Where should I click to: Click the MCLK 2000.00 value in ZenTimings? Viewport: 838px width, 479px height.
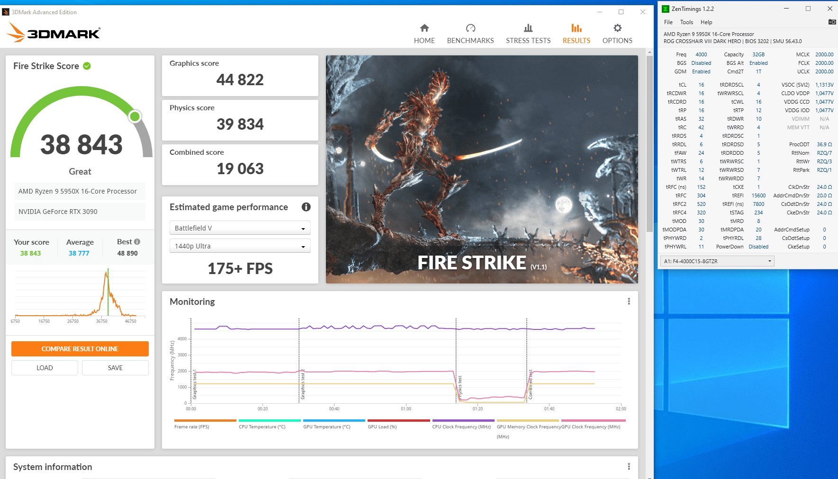pos(824,54)
